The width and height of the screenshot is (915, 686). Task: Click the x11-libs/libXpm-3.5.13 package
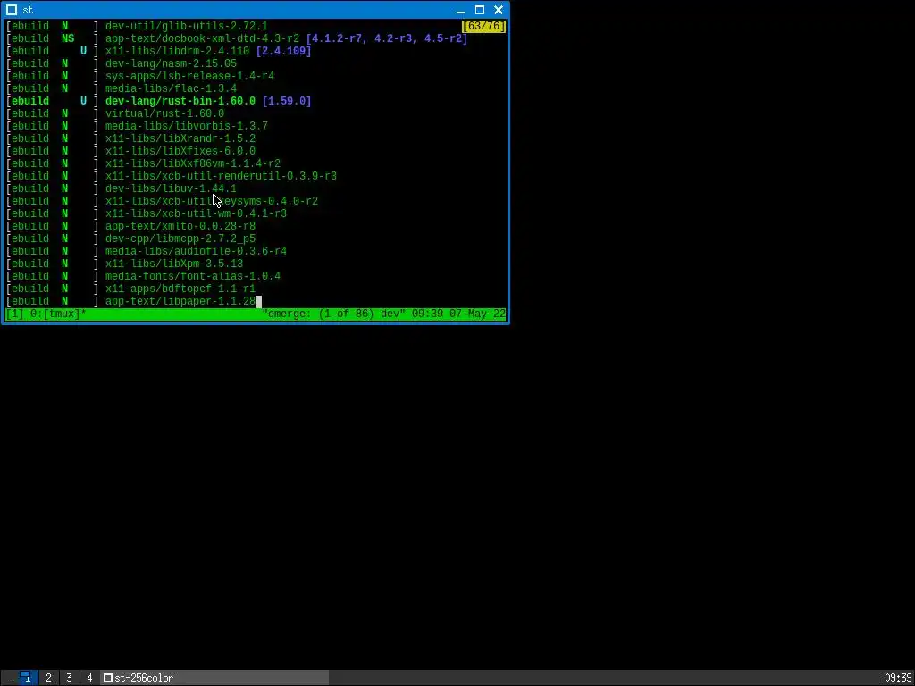(x=174, y=264)
